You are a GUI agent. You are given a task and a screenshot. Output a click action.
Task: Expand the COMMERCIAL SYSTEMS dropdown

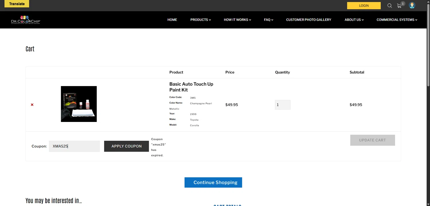(x=397, y=20)
